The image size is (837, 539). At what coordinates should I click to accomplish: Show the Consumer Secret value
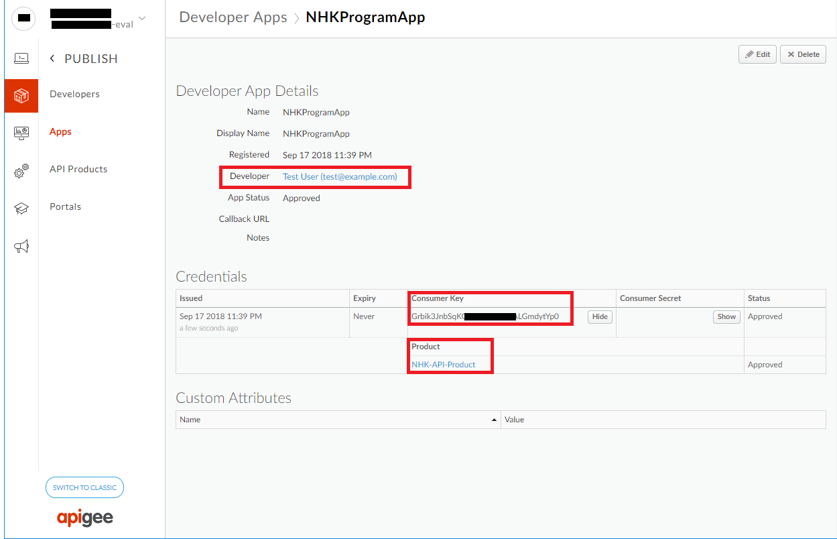click(726, 316)
